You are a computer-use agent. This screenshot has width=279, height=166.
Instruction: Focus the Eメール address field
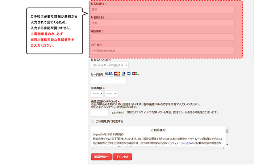click(162, 51)
